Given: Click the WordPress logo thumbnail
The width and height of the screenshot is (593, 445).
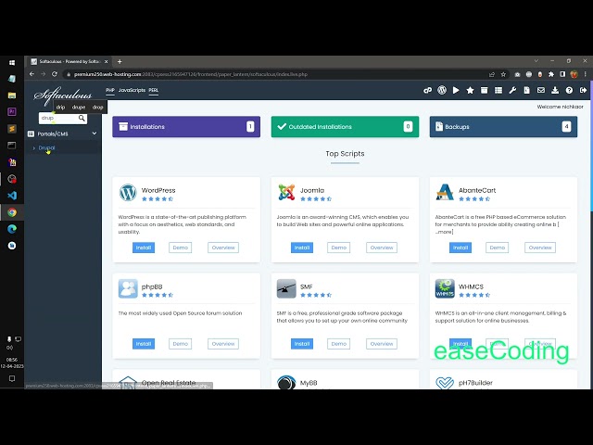Looking at the screenshot, I should click(x=128, y=193).
